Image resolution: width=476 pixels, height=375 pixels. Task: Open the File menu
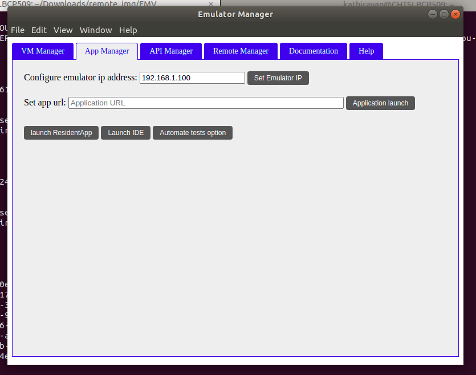(17, 30)
